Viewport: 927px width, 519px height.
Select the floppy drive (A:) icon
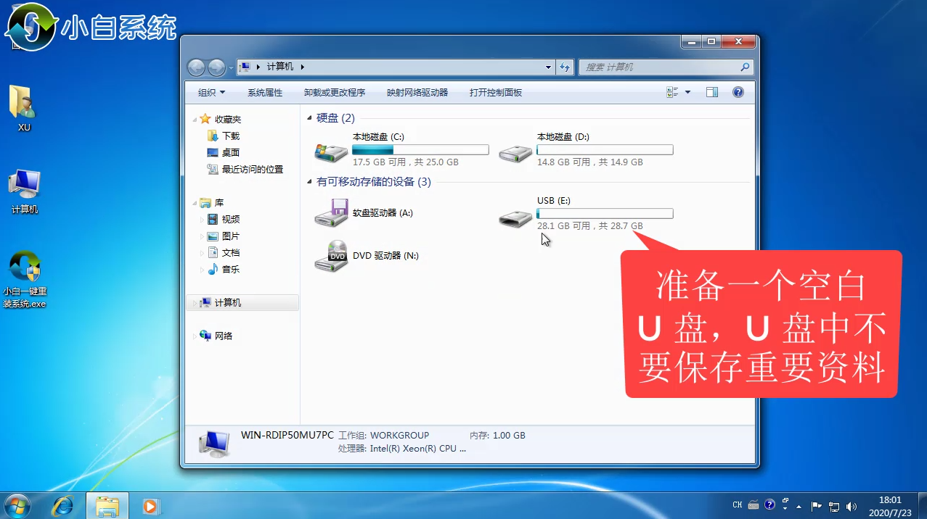331,213
